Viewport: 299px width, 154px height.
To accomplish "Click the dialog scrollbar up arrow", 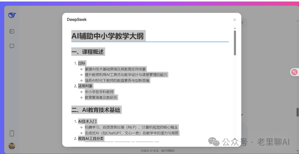I will (x=235, y=28).
